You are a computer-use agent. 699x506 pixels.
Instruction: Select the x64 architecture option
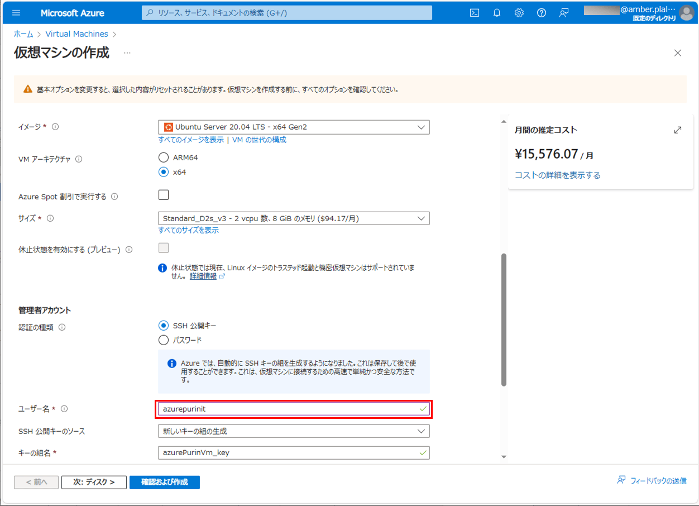coord(164,172)
